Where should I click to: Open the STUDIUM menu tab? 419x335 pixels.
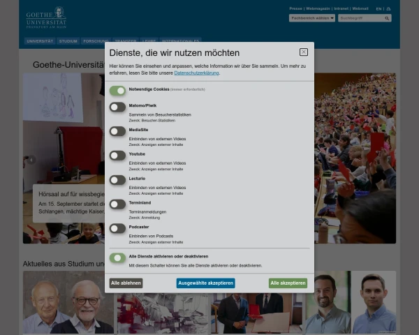(x=68, y=41)
